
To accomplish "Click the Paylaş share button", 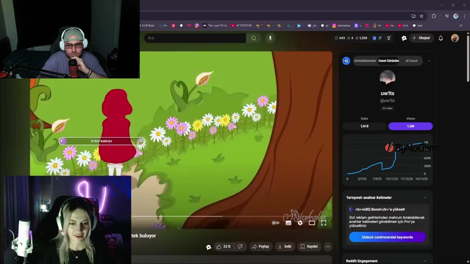I will click(x=260, y=247).
